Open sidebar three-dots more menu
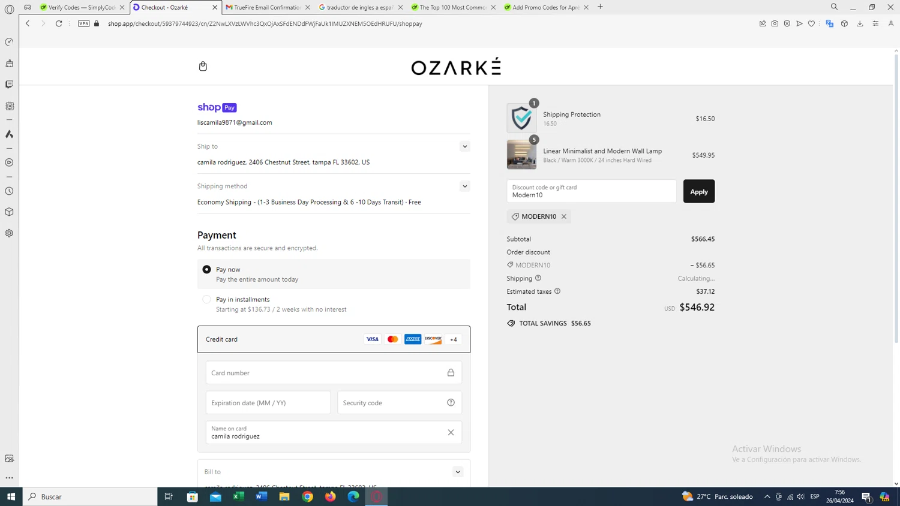Screen dimensions: 900x506 [9, 478]
